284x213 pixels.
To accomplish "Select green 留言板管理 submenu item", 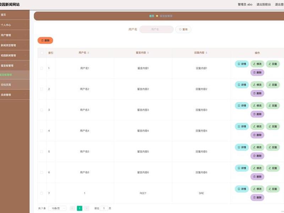I will pyautogui.click(x=15, y=75).
